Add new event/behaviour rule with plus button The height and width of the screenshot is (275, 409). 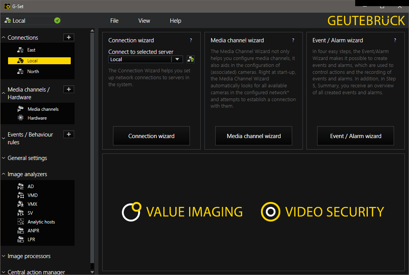pyautogui.click(x=69, y=134)
